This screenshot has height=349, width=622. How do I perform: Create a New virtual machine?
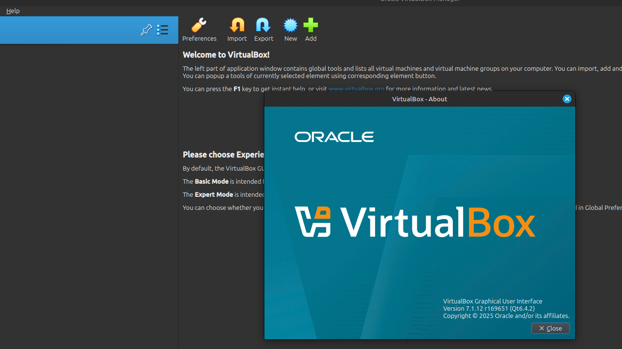click(291, 30)
